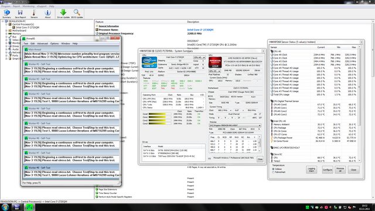Click the Logging Start button
This screenshot has height=211, width=375.
311,169
